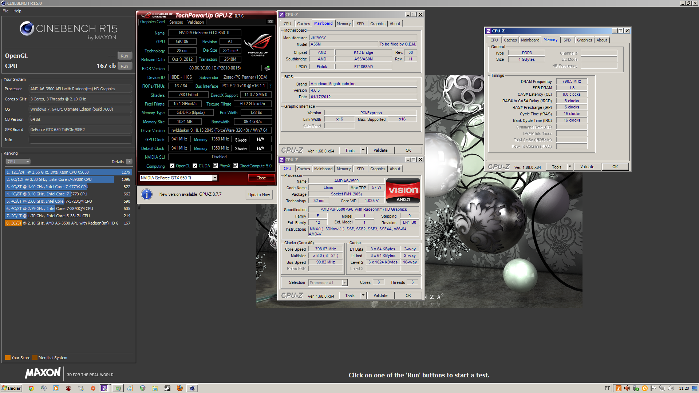This screenshot has width=699, height=393.
Task: Click the Java update tray icon
Action: [x=618, y=388]
